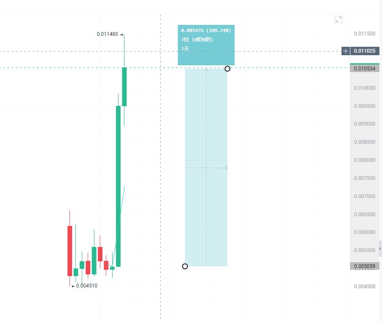The width and height of the screenshot is (382, 322).
Task: Select the tallest green candlestick
Action: [118, 185]
